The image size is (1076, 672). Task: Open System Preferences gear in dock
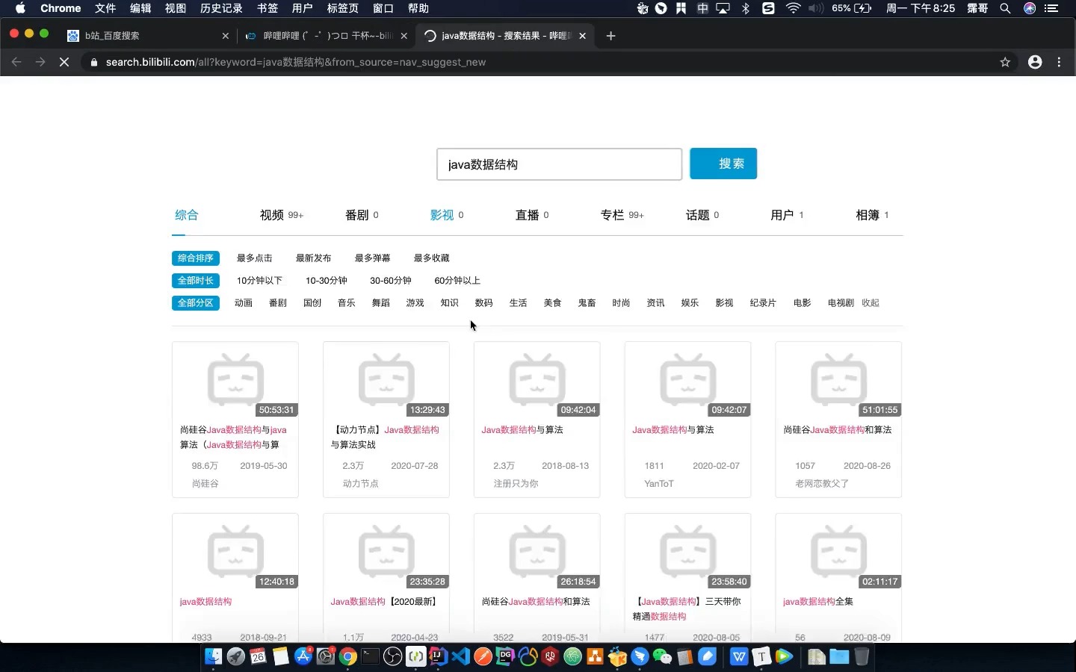[x=326, y=656]
